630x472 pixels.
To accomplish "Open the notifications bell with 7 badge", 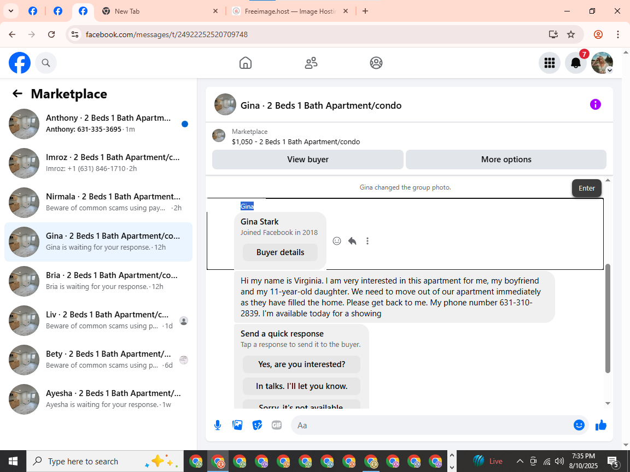I will [576, 63].
